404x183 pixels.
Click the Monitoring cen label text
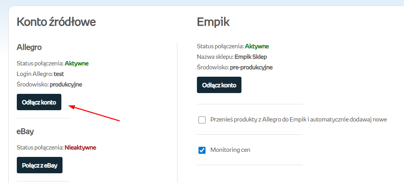pos(230,150)
